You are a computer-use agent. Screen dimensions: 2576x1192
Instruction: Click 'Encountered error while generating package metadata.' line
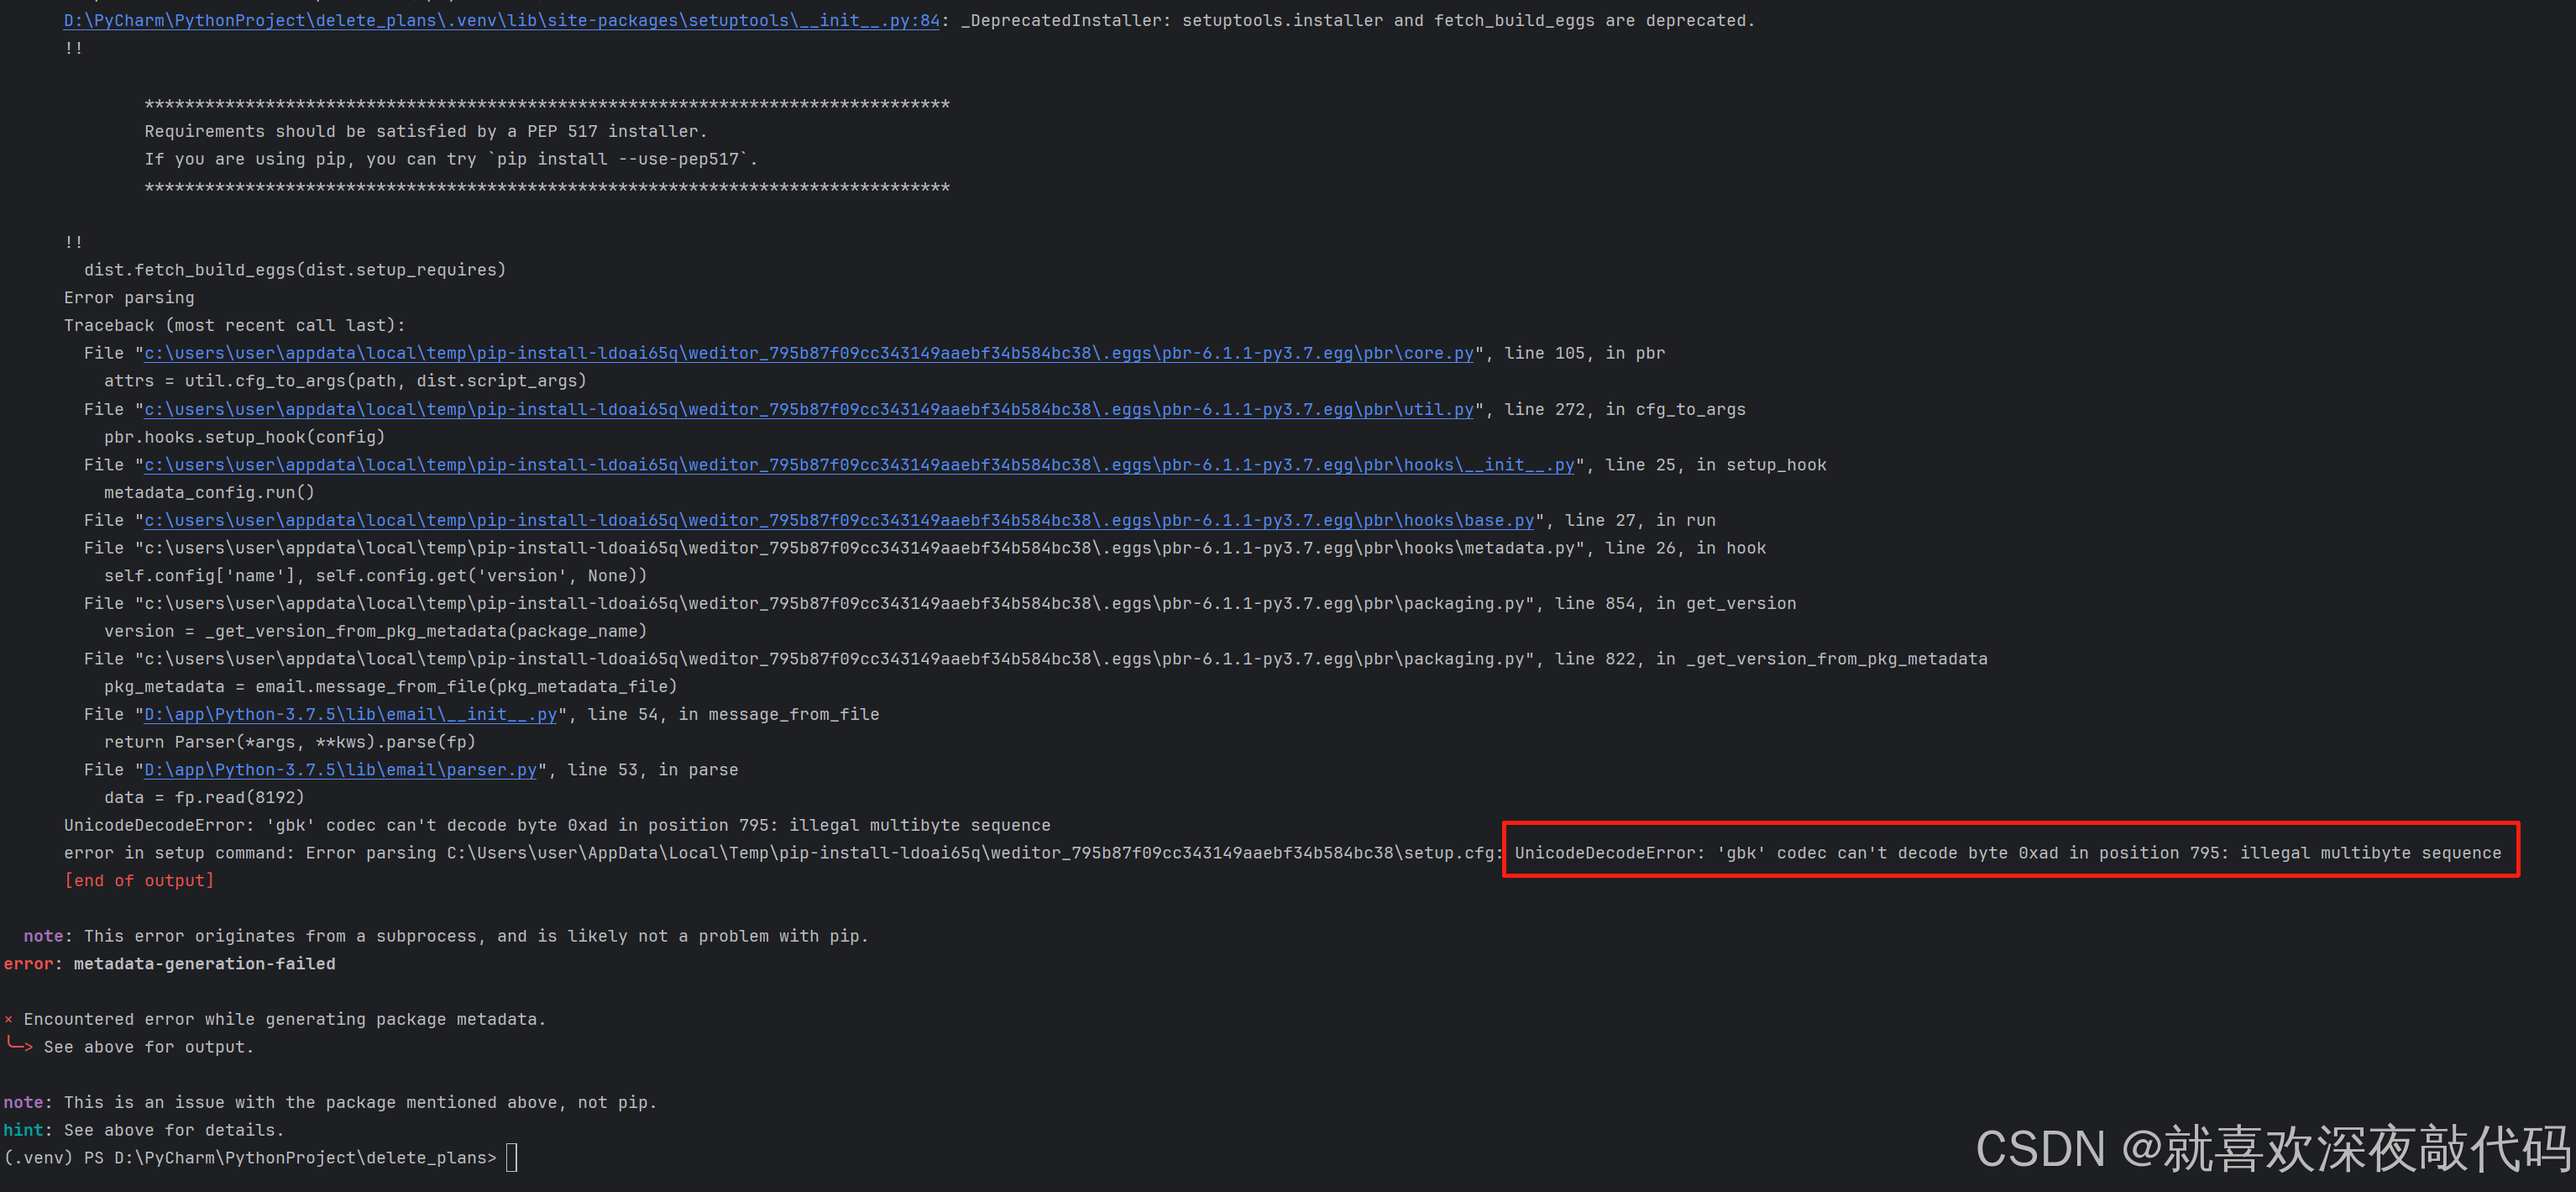tap(275, 1019)
